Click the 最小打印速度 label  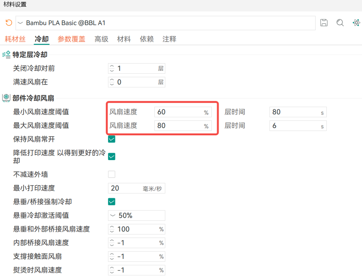coord(34,188)
